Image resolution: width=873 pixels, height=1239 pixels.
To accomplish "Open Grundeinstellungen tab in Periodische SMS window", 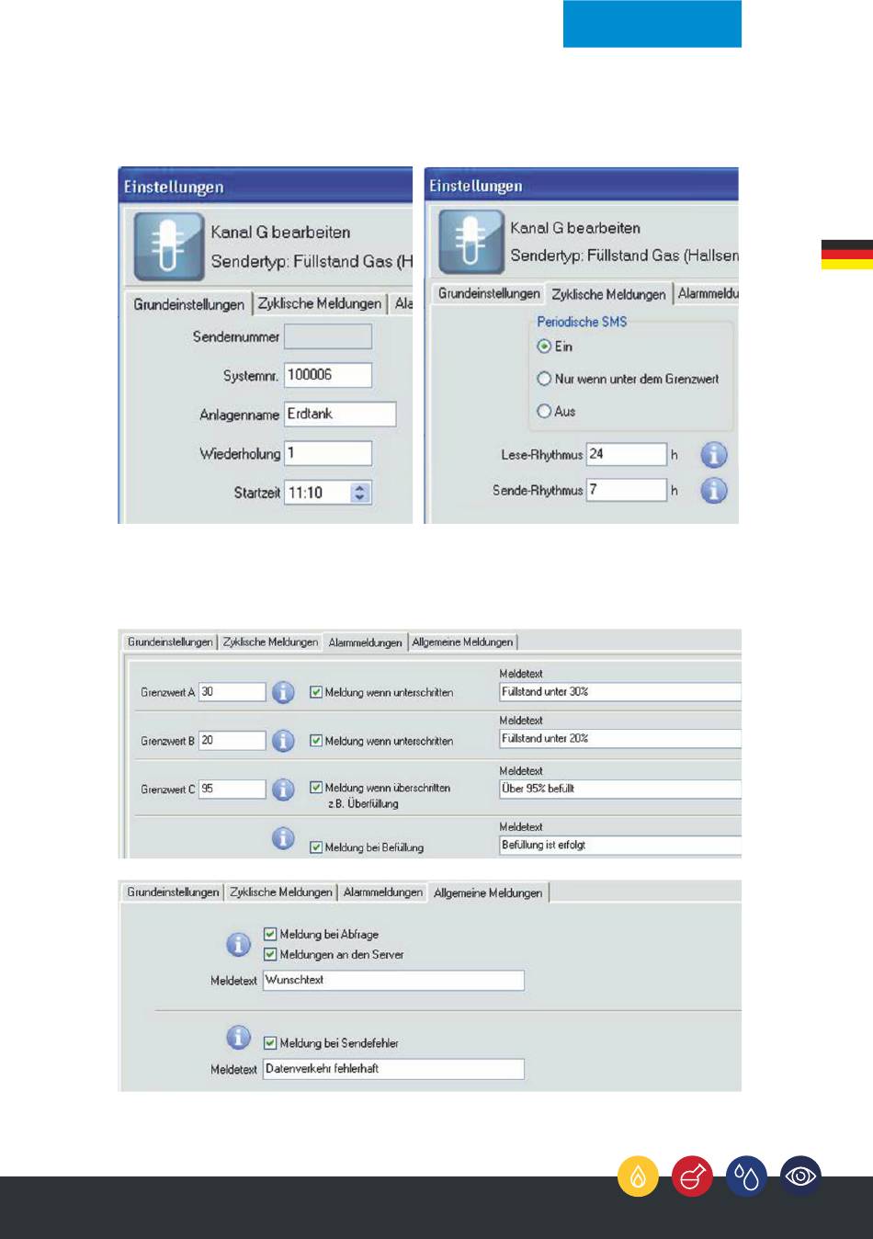I will (489, 293).
